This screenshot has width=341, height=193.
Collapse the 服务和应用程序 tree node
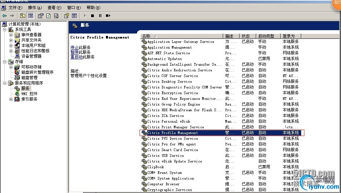click(5, 83)
